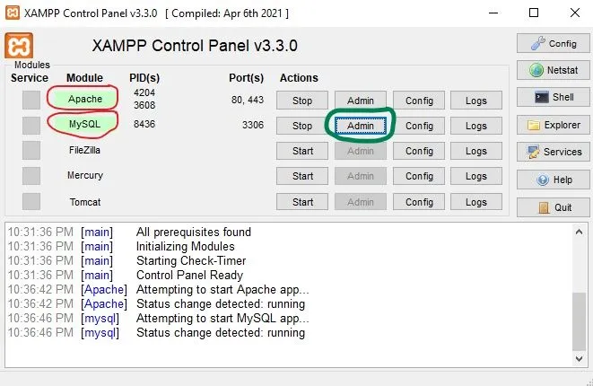Start the Tomcat module
This screenshot has width=593, height=386.
302,202
